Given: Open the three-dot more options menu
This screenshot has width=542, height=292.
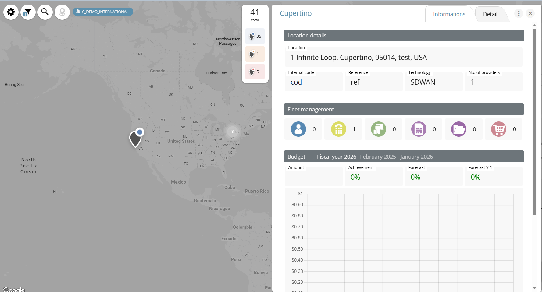Looking at the screenshot, I should click(519, 13).
